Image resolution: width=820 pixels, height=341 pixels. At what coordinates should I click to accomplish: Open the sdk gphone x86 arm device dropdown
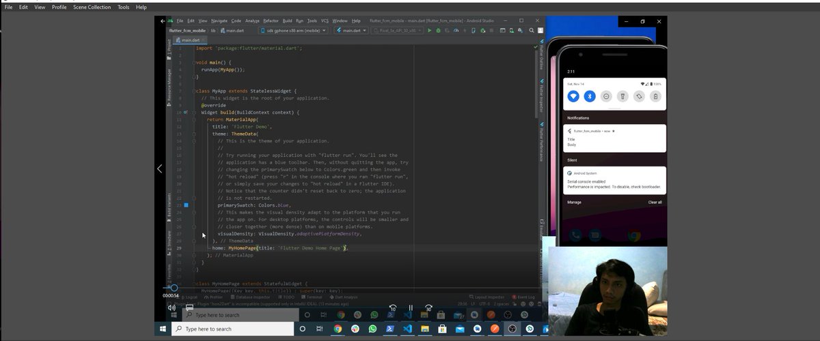pos(292,31)
